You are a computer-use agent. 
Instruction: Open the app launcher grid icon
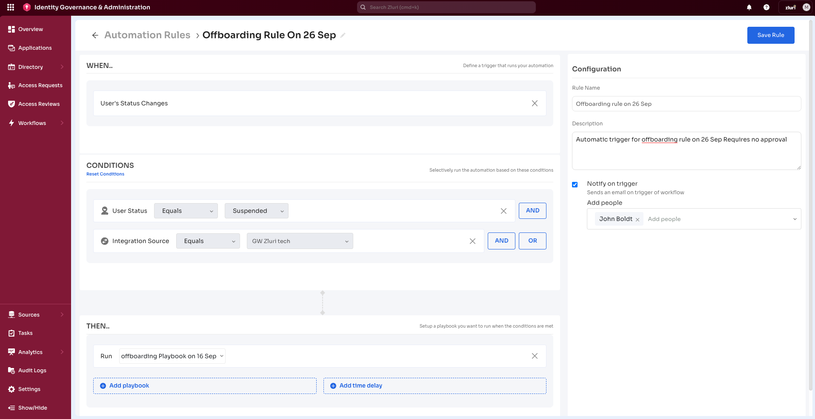(x=10, y=7)
